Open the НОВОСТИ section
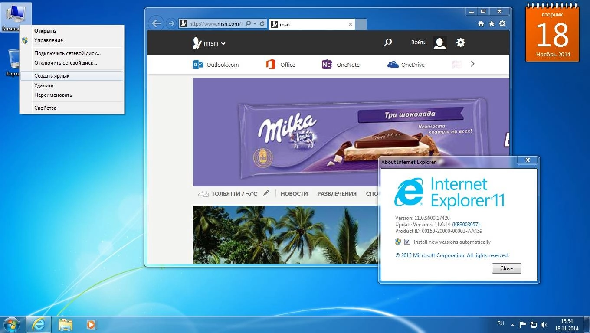Image resolution: width=590 pixels, height=333 pixels. point(294,194)
